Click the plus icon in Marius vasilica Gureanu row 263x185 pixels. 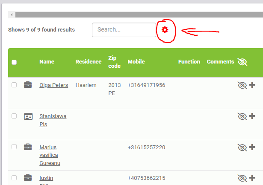click(252, 147)
